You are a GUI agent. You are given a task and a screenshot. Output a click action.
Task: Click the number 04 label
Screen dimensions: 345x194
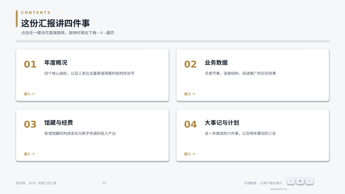(190, 124)
